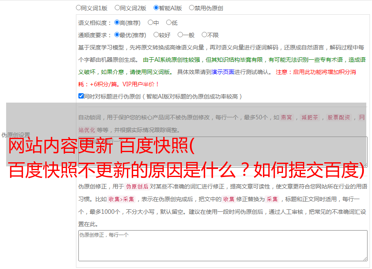Open the 演示页面 link
Screen dimensions: 372x269
(x=223, y=72)
